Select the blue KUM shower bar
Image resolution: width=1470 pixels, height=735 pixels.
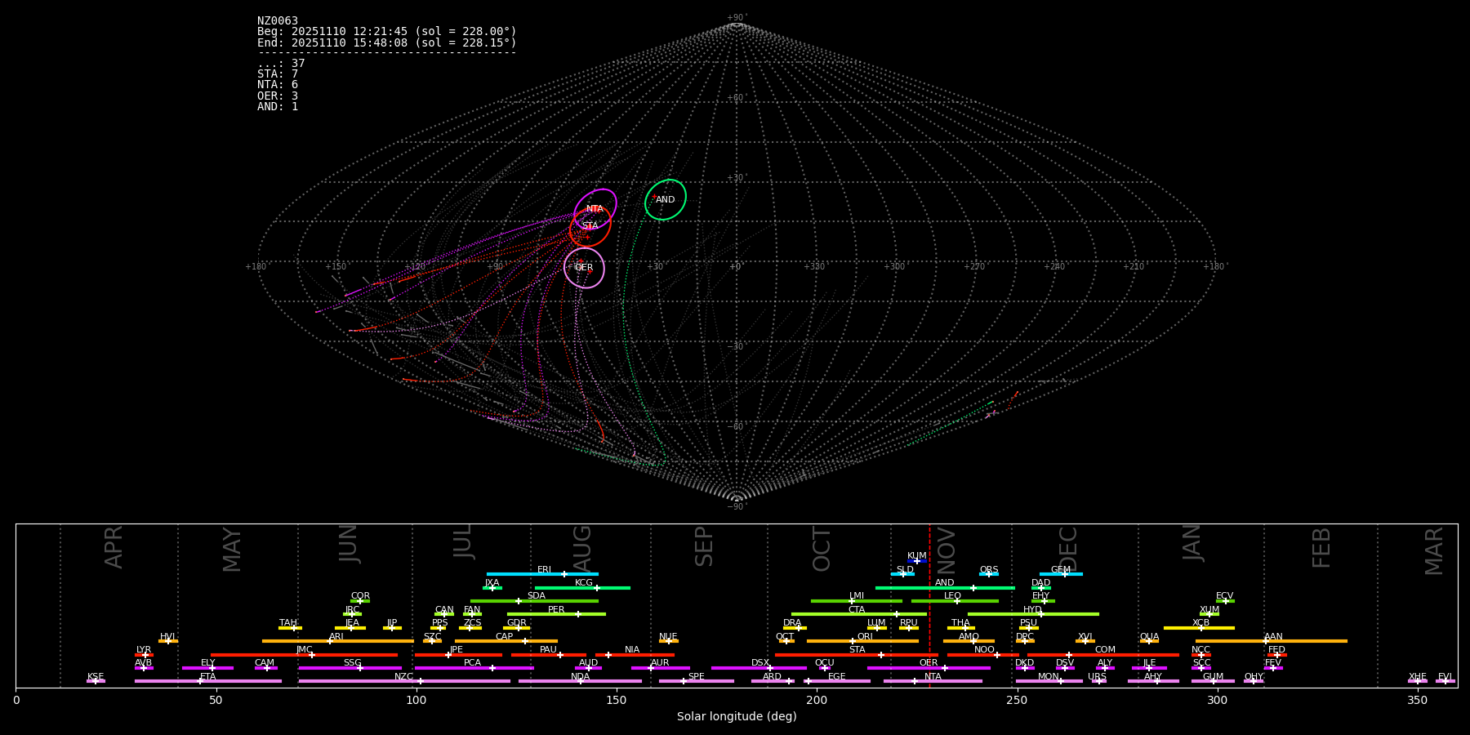point(916,561)
